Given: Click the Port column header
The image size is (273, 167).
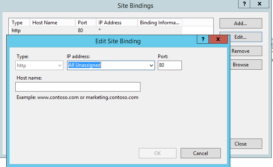Looking at the screenshot, I should pos(86,23).
